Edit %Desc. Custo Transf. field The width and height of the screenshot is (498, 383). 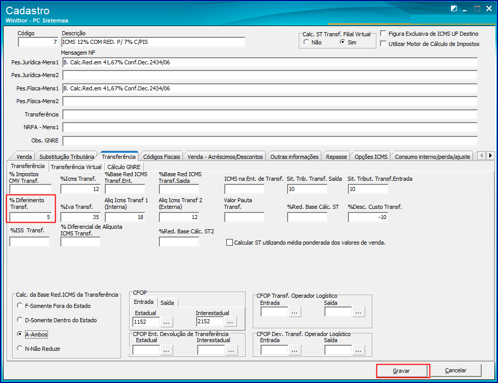[x=368, y=217]
